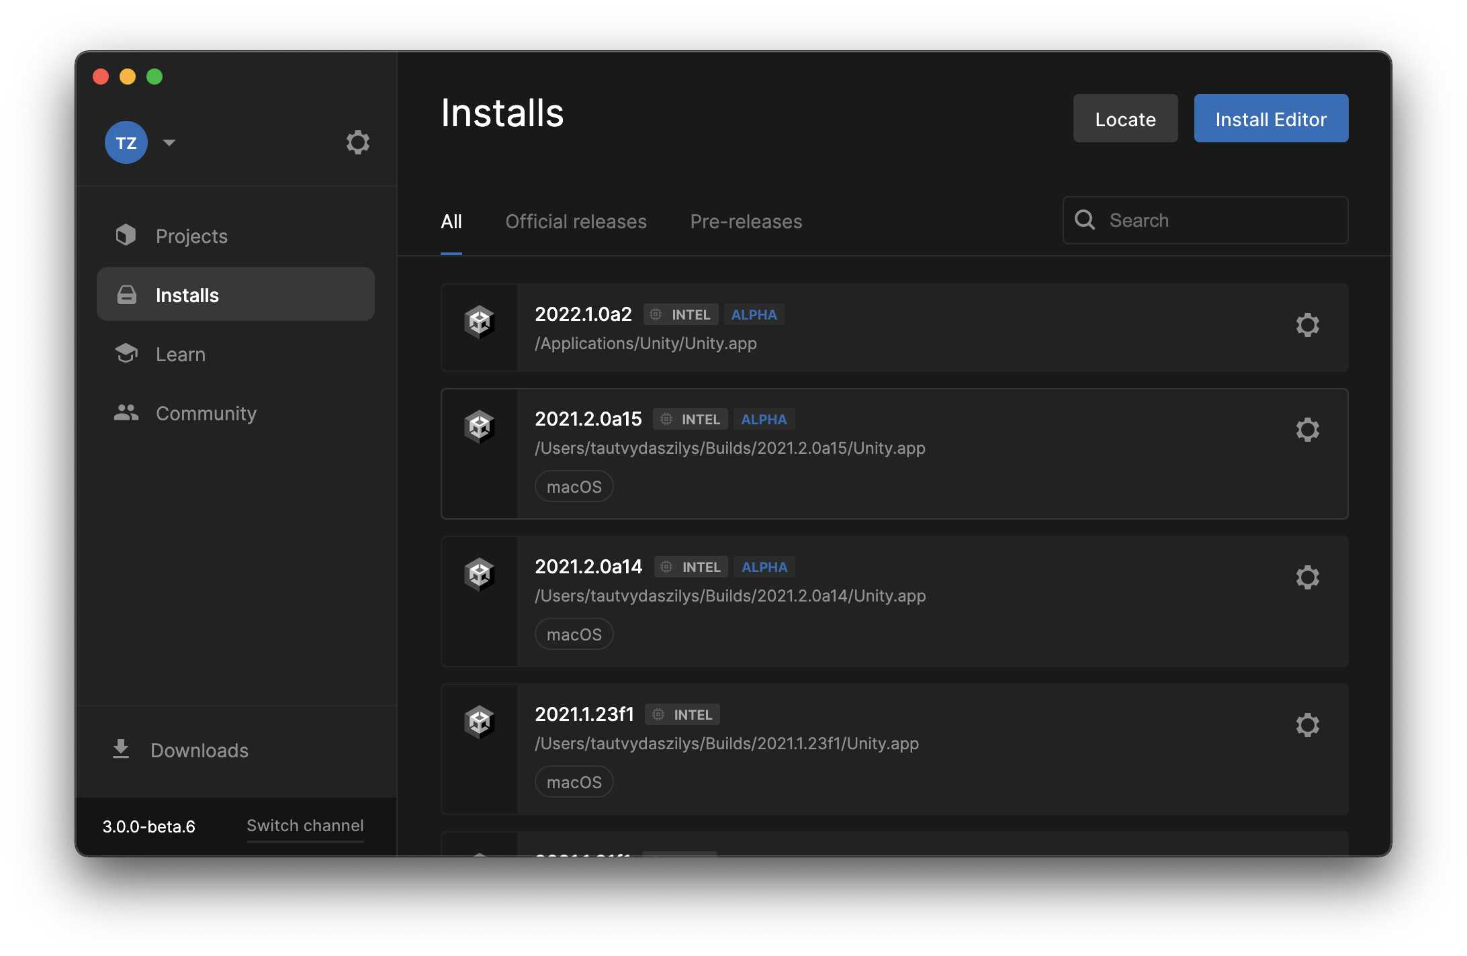1467x956 pixels.
Task: Click version title 2021.1.23f1
Action: coord(584,714)
